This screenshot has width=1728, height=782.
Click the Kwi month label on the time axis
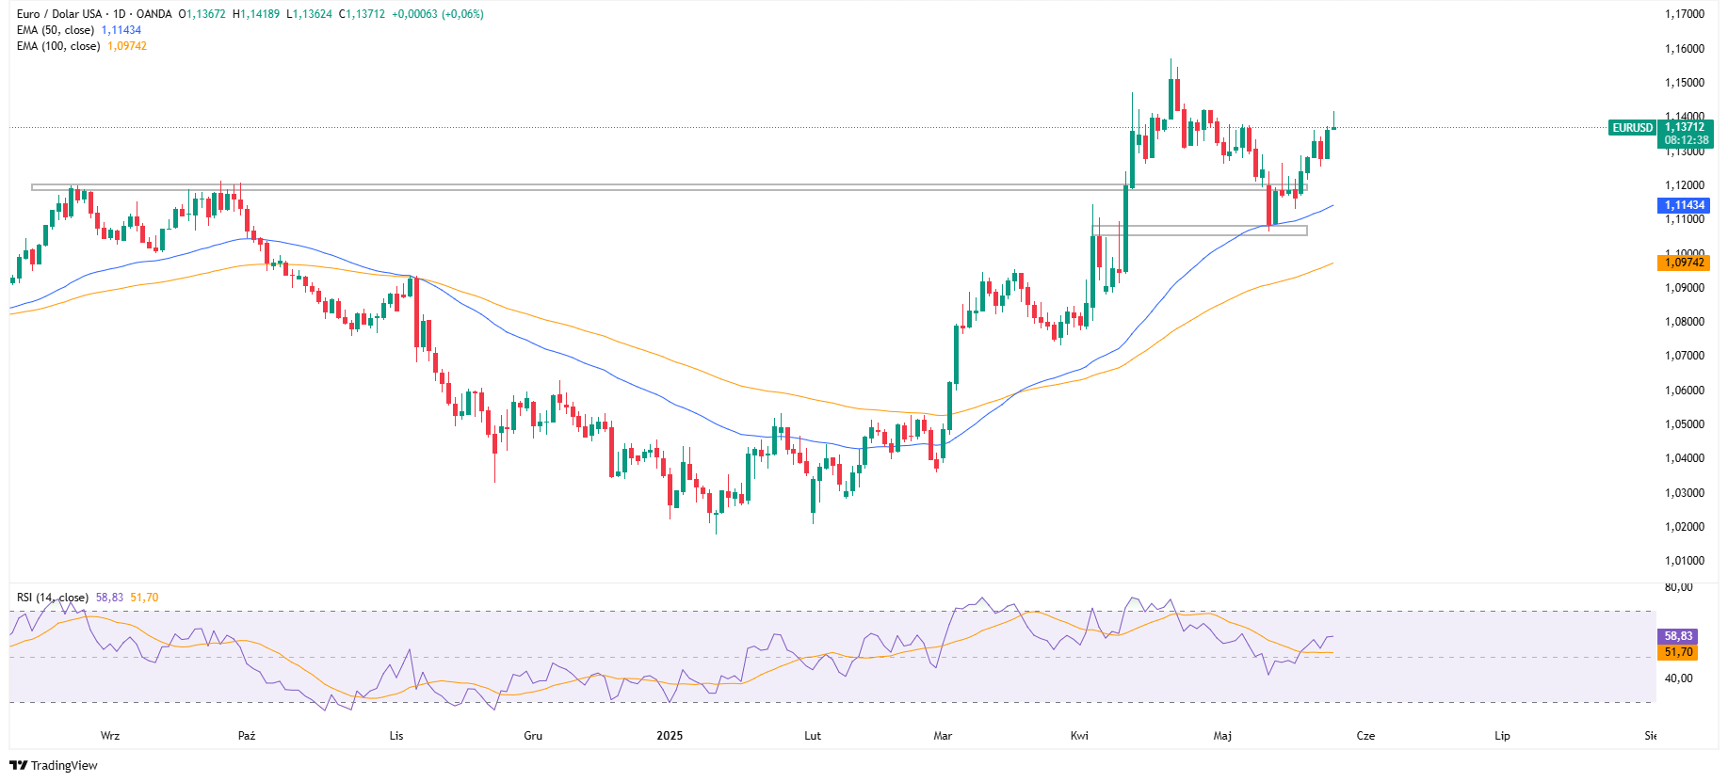tap(1079, 736)
